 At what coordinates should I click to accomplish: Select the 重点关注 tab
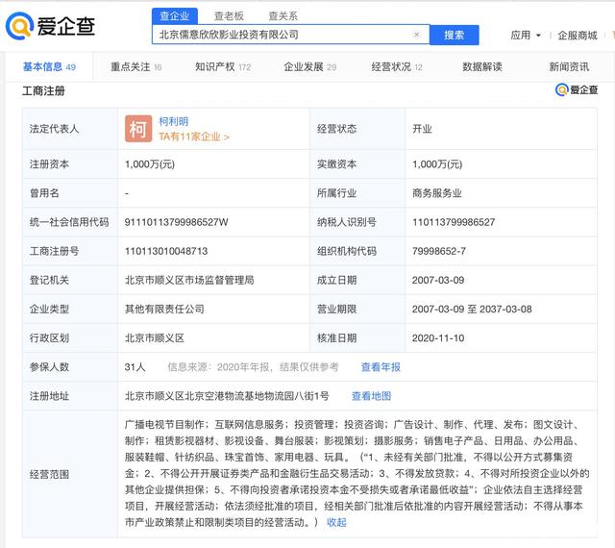pyautogui.click(x=136, y=66)
